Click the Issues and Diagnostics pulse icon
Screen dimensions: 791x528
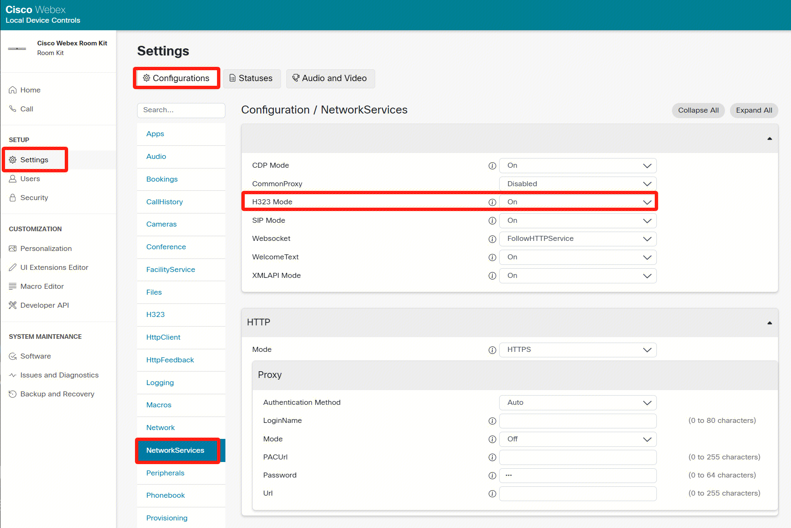click(x=13, y=375)
